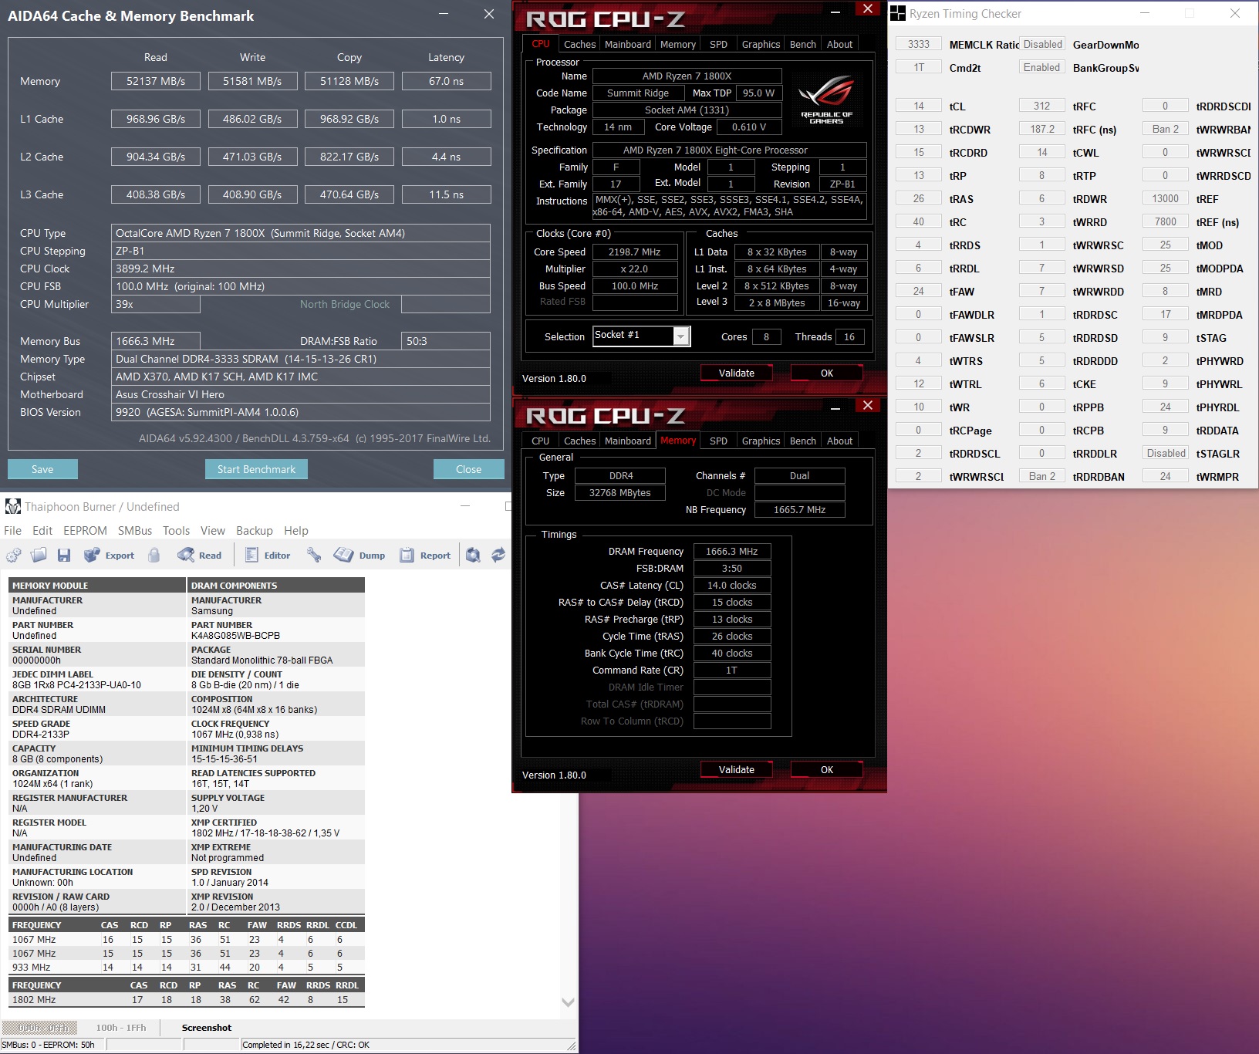
Task: Click the wrench tool icon in Thaiphoon Burner
Action: pyautogui.click(x=313, y=555)
